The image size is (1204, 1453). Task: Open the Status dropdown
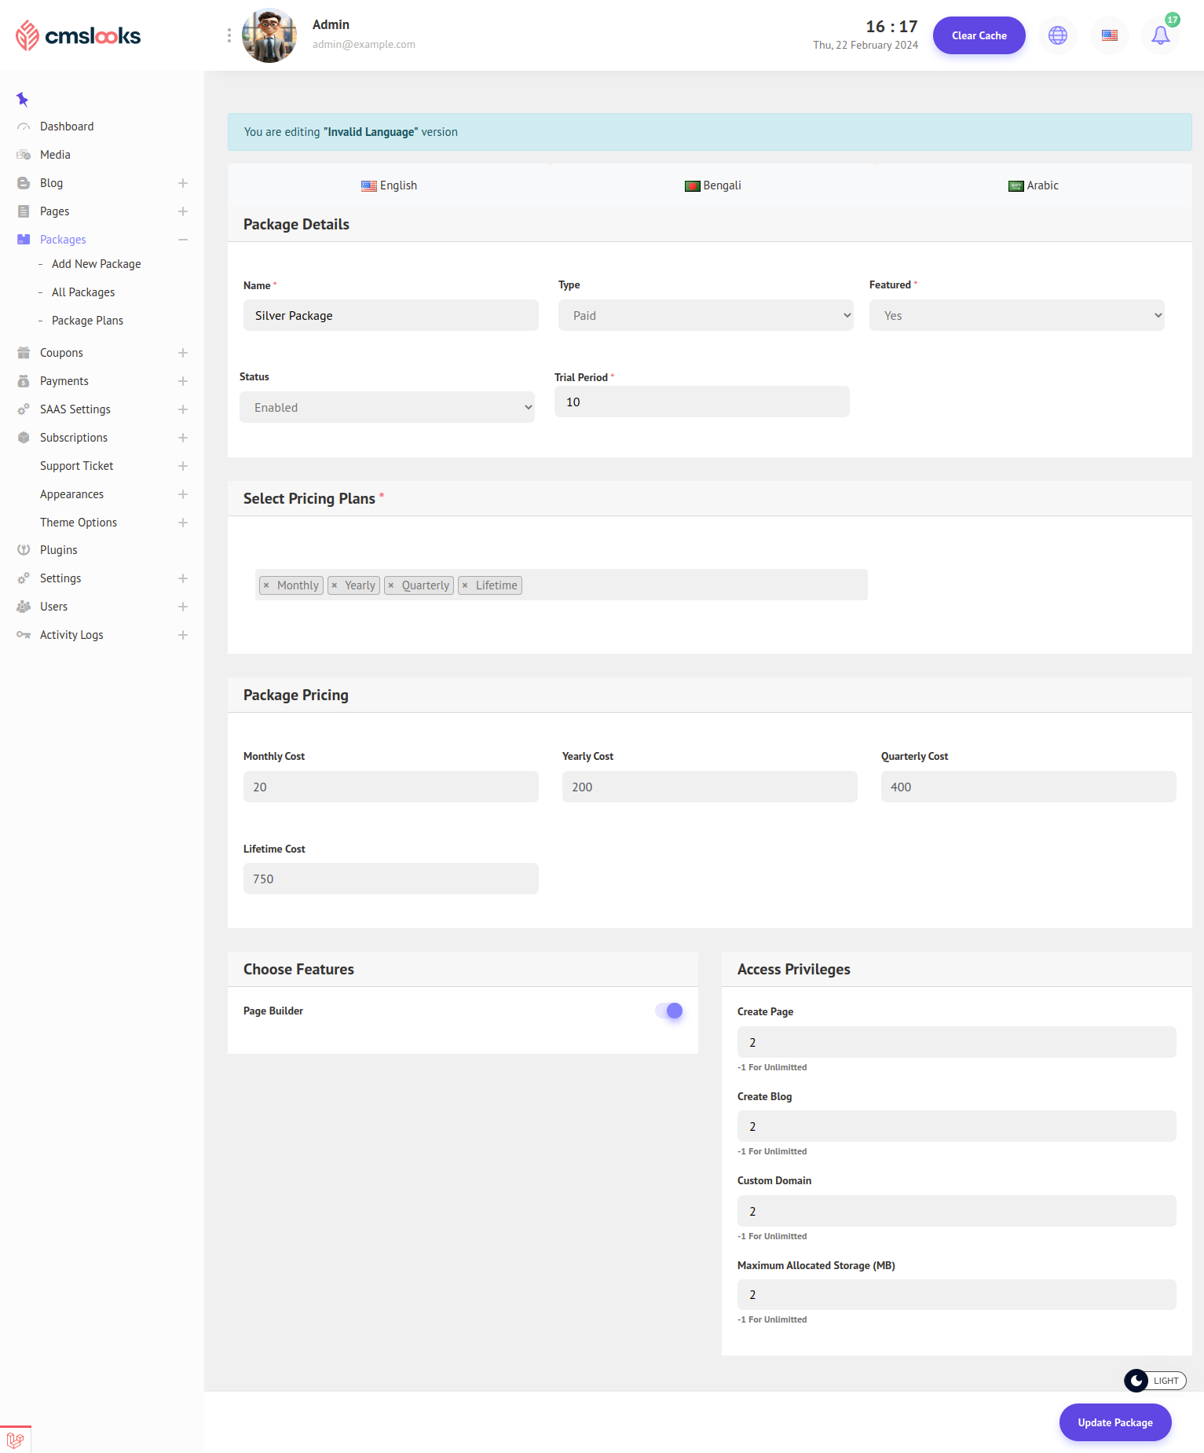(386, 407)
